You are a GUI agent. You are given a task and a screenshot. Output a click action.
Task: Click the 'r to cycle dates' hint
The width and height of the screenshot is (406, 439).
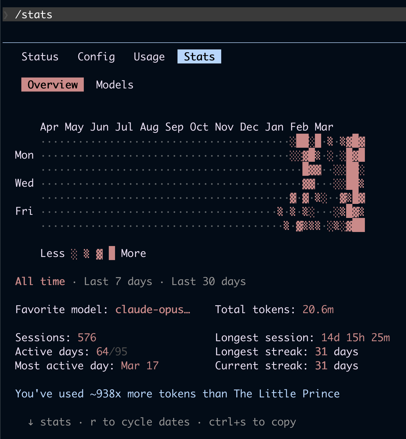click(x=140, y=422)
